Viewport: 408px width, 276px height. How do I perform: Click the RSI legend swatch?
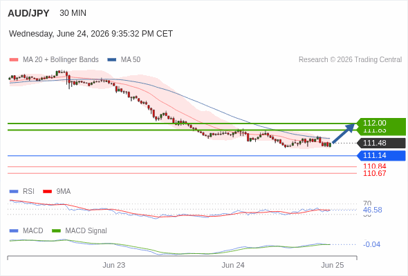[x=14, y=192]
